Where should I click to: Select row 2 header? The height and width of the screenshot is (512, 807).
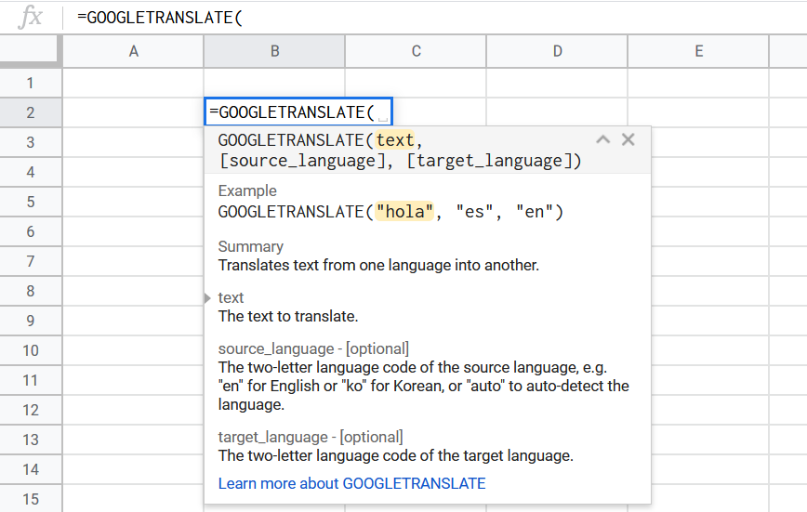[31, 112]
